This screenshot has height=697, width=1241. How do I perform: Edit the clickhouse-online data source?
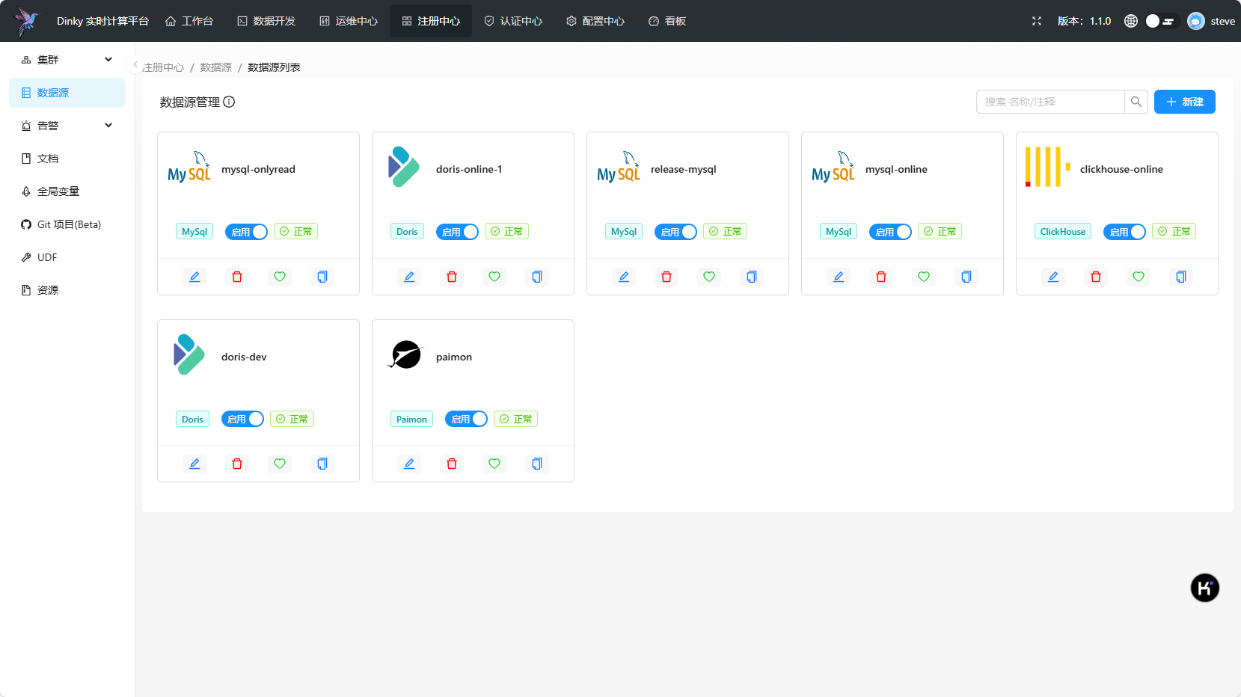(x=1053, y=277)
